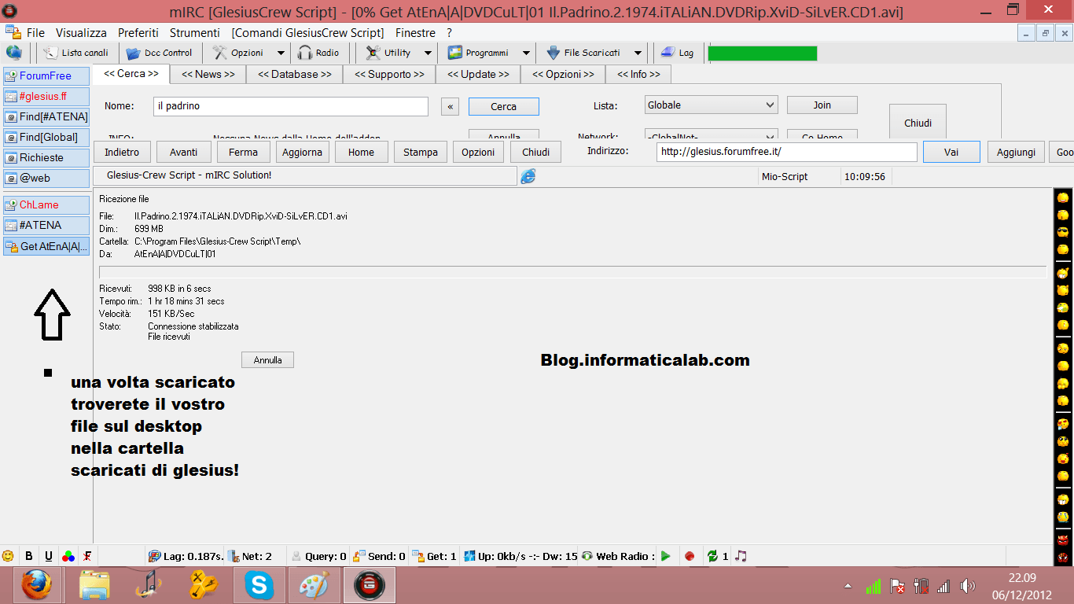The height and width of the screenshot is (604, 1074).
Task: Open the Dcc Control toolbar item
Action: tap(160, 53)
